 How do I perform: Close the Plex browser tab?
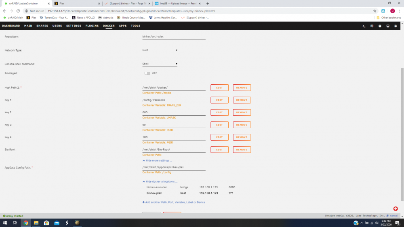99,4
